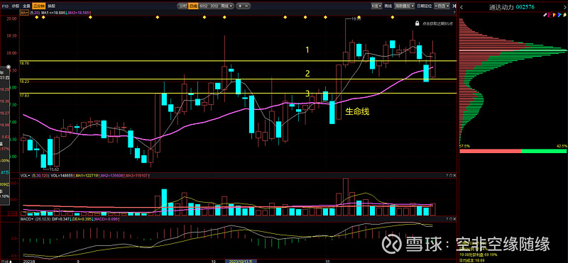Click the green 42.5% loss ratio bar
Viewport: 568px width, 263px height.
point(544,151)
